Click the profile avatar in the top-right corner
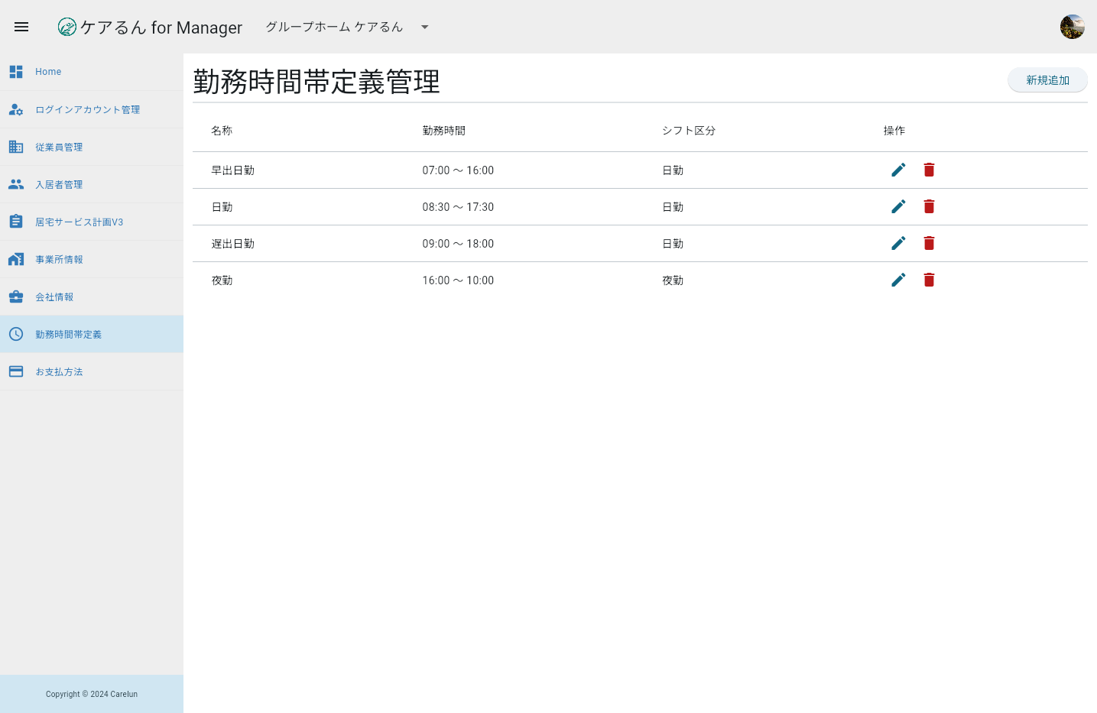 (1072, 26)
